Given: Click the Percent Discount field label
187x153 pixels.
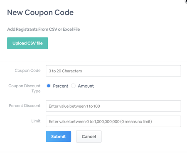Looking at the screenshot, I should (25, 106).
